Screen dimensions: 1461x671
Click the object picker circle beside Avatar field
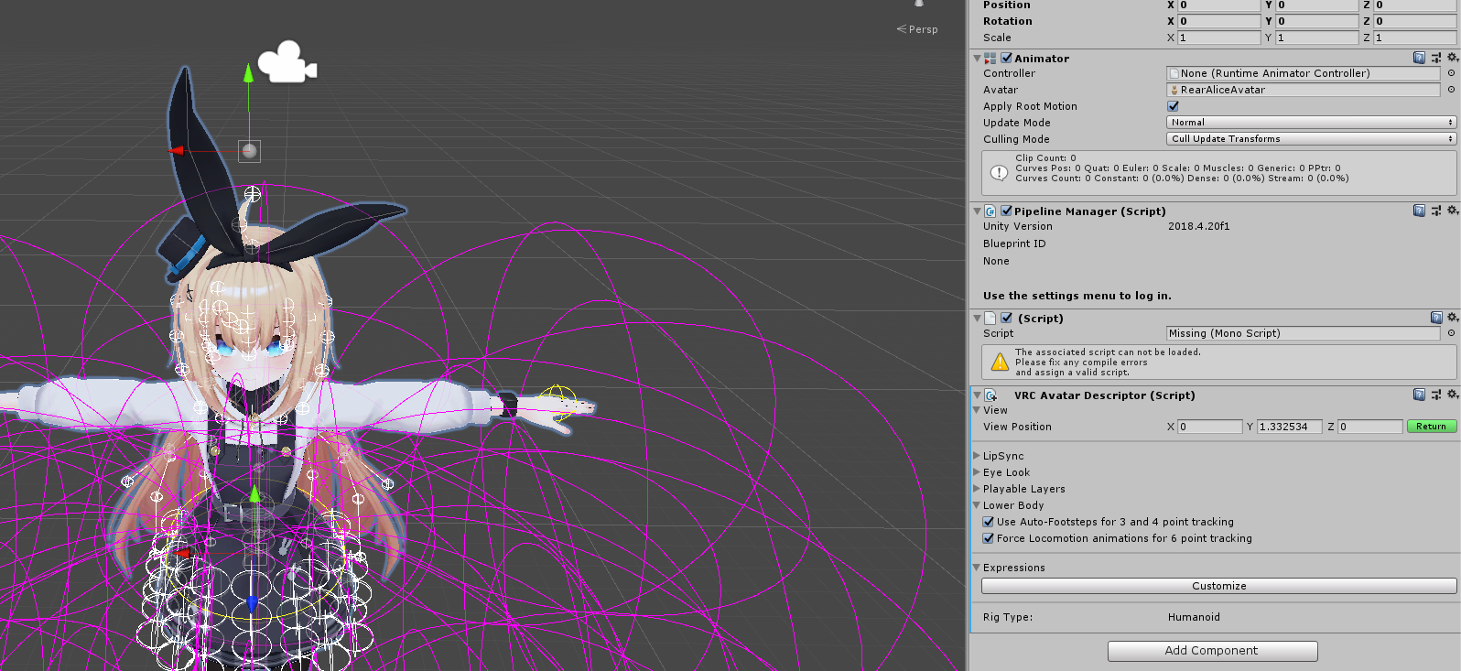1451,90
